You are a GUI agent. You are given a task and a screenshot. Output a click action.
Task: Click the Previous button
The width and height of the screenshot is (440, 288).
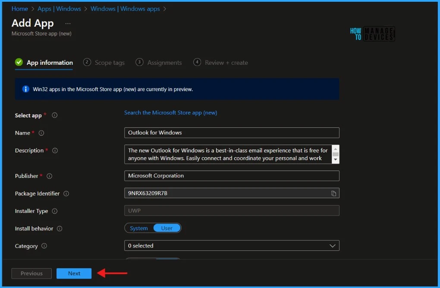(x=31, y=273)
